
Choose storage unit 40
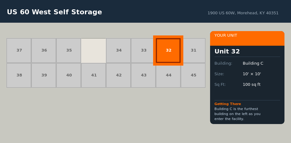68,75
